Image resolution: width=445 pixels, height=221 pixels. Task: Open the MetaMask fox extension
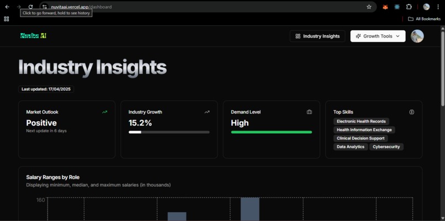tap(385, 7)
